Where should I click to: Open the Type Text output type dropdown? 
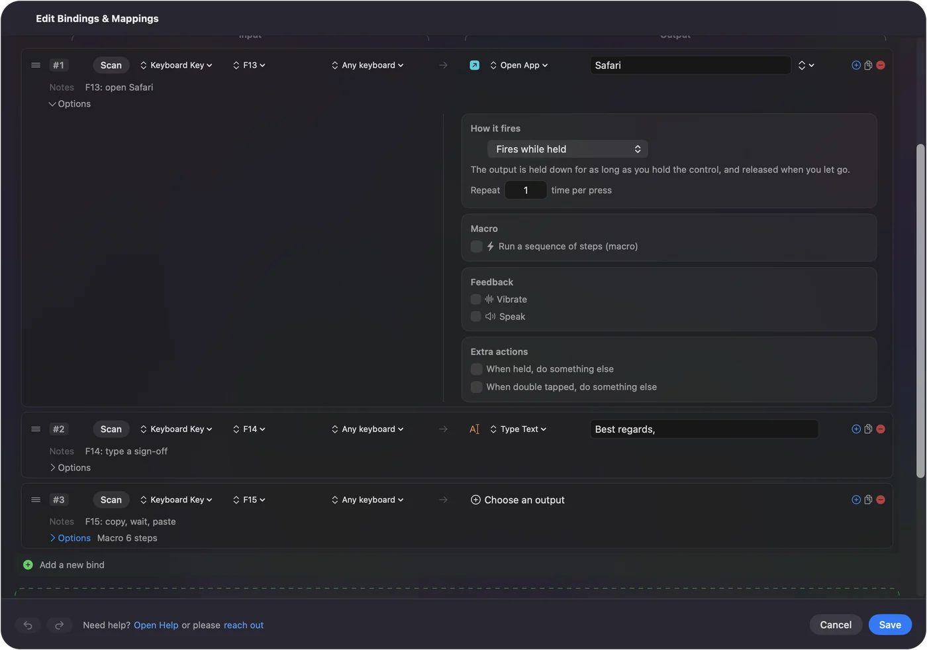(x=518, y=429)
